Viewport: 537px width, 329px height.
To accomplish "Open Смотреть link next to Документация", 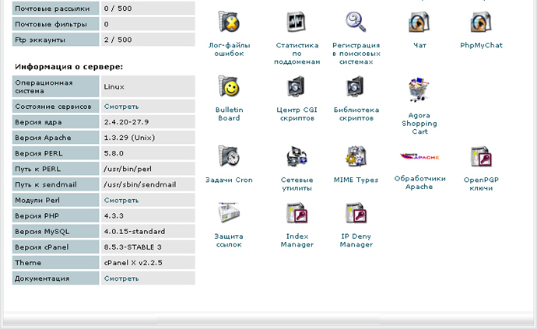I will 121,278.
